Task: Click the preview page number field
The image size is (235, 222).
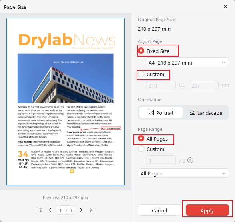Action: pos(66,210)
